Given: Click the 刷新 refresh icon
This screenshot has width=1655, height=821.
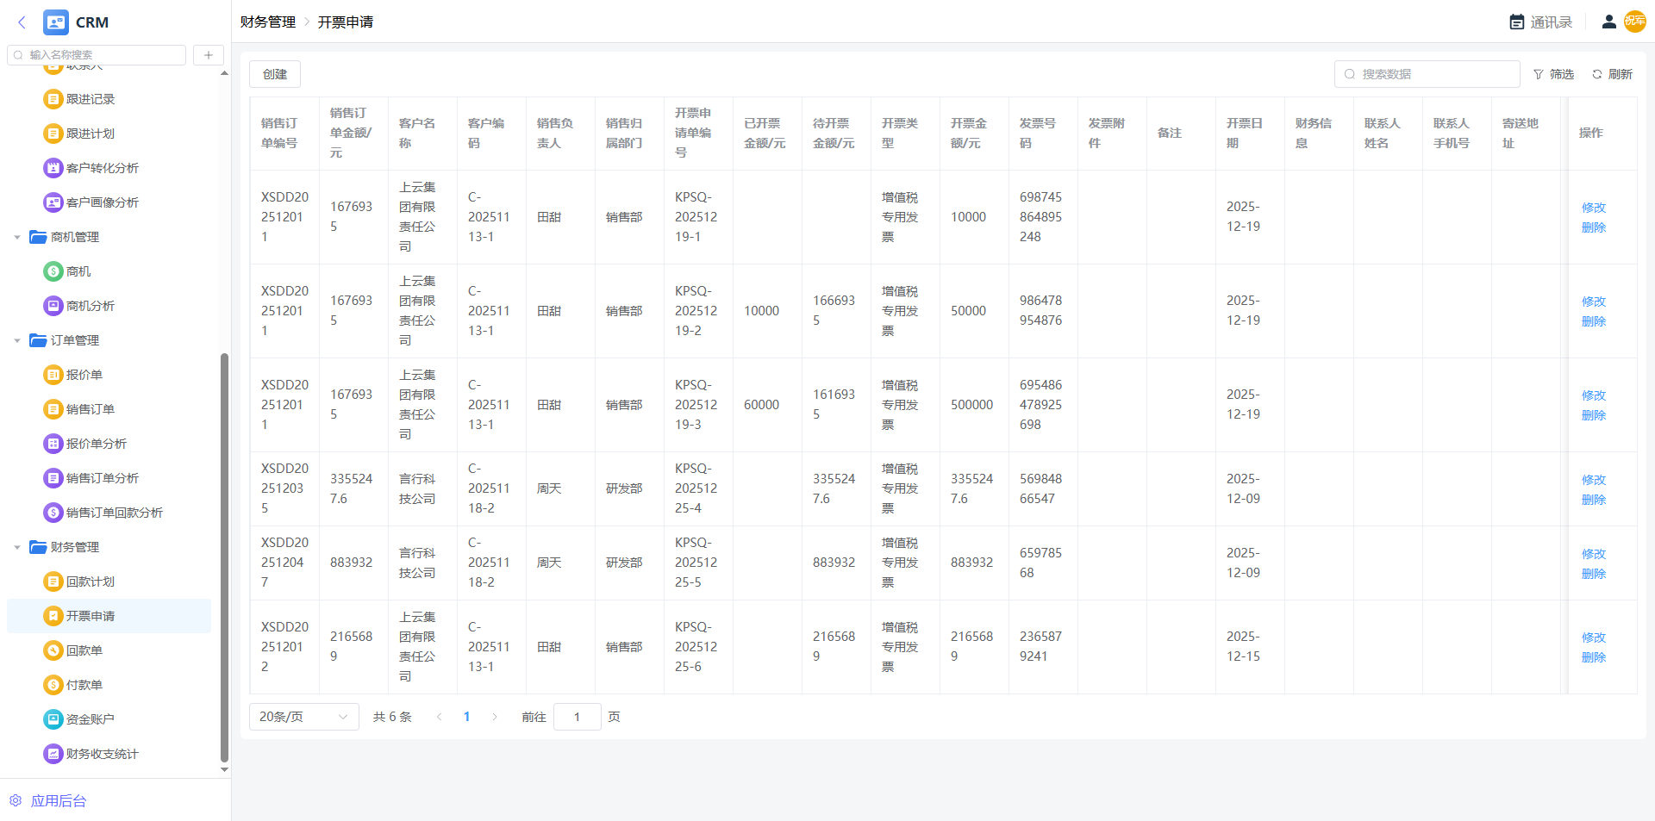Looking at the screenshot, I should (1597, 75).
